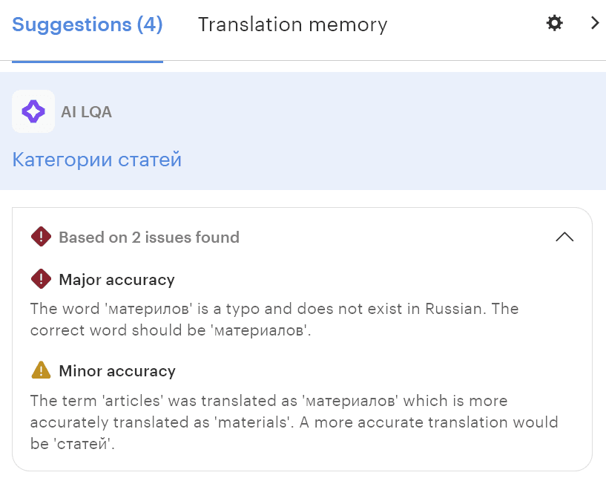Click red alert icon beside "Based on 2 issues found"
606x481 pixels.
pos(40,238)
